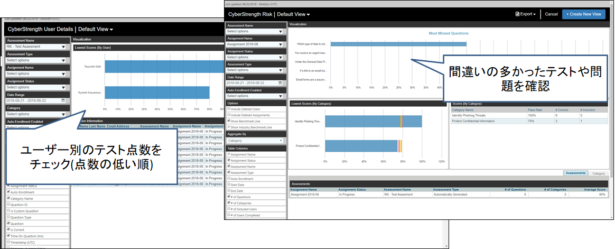615x249 pixels.
Task: Select Identify Phishing Threats table row
Action: point(530,116)
